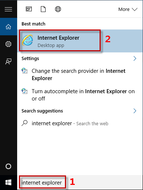Click the Internet Explorer logo icon
143x190 pixels.
click(28, 40)
